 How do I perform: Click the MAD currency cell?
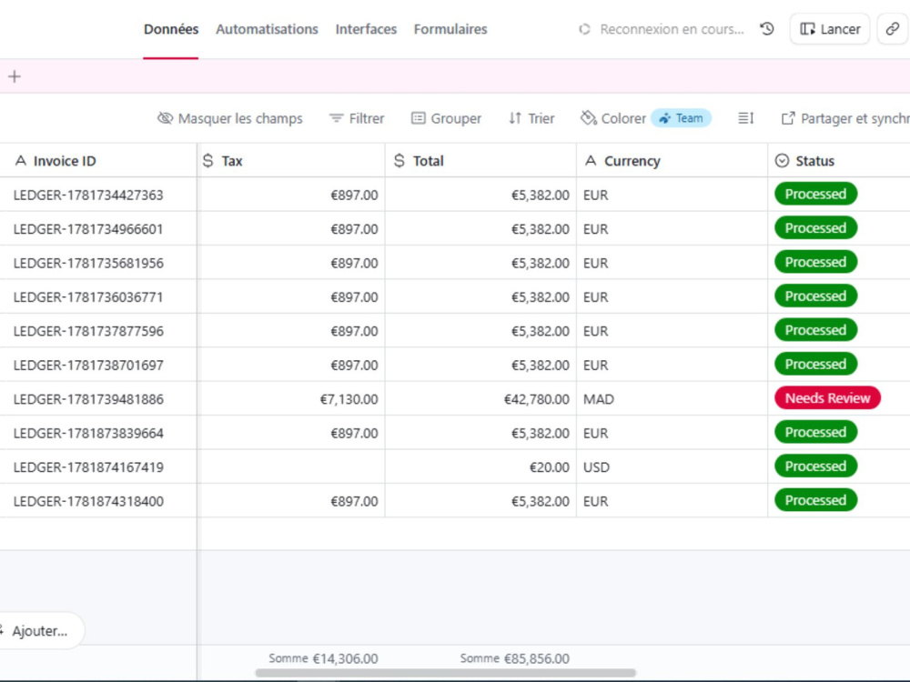click(x=672, y=399)
